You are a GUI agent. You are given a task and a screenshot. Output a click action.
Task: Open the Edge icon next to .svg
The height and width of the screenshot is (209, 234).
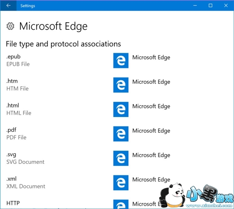pyautogui.click(x=121, y=158)
